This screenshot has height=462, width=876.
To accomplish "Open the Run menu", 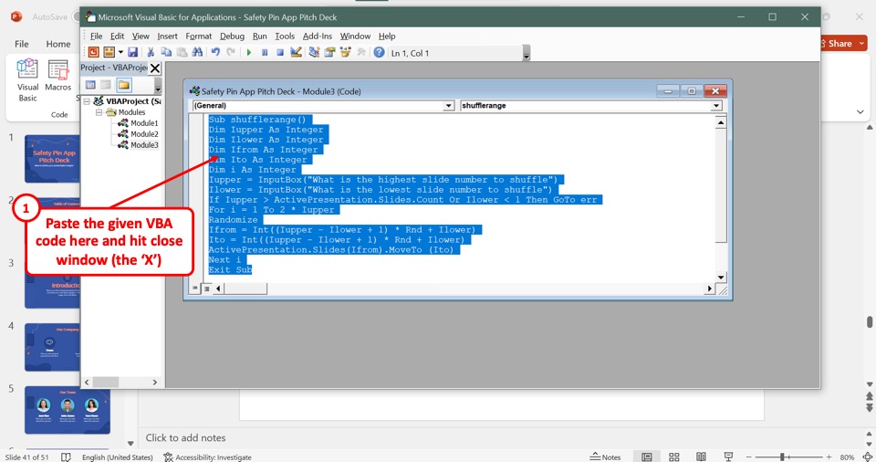I will point(260,36).
